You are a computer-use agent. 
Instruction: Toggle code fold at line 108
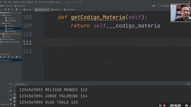tap(43, 17)
